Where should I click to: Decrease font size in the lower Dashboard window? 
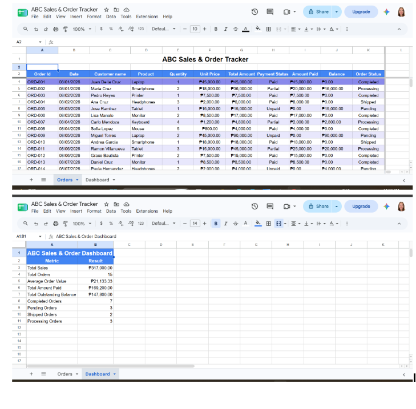tap(185, 224)
